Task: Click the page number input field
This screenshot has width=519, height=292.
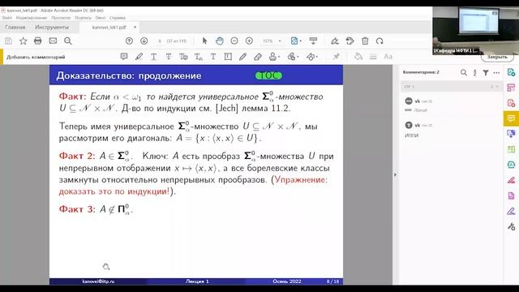Action: [161, 41]
